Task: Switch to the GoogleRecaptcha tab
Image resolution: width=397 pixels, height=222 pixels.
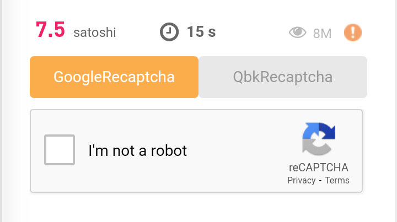Action: pos(114,77)
